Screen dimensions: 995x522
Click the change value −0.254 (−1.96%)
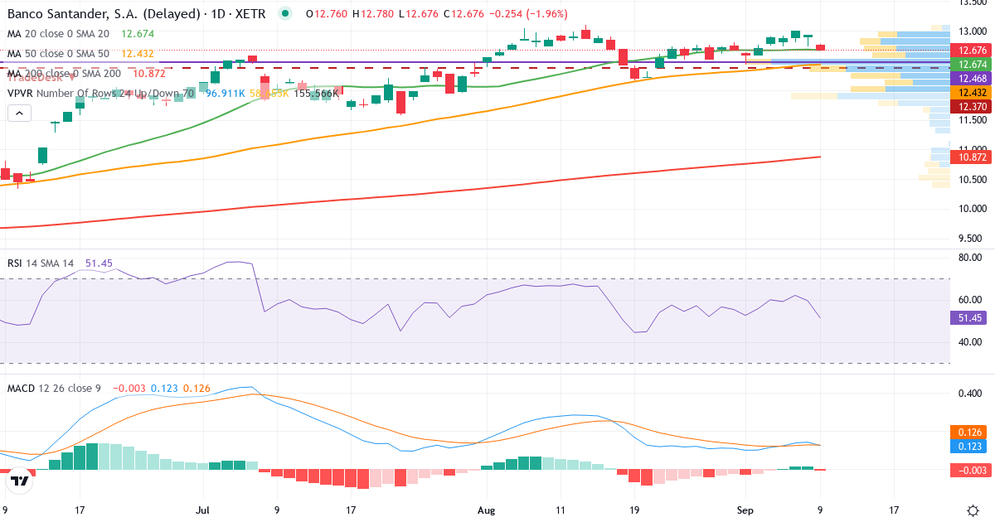coord(530,14)
